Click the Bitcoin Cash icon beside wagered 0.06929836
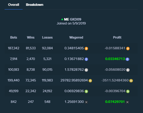The image size is (143, 113). point(86,91)
